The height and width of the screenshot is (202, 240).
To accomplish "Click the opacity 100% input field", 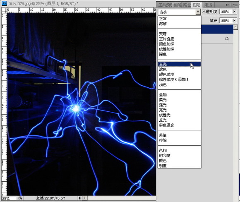I will 226,12.
